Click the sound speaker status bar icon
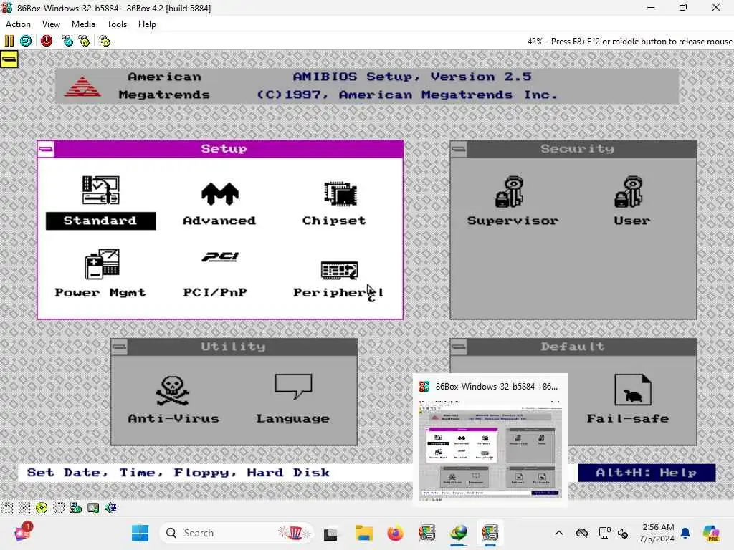Image resolution: width=734 pixels, height=550 pixels. click(110, 508)
